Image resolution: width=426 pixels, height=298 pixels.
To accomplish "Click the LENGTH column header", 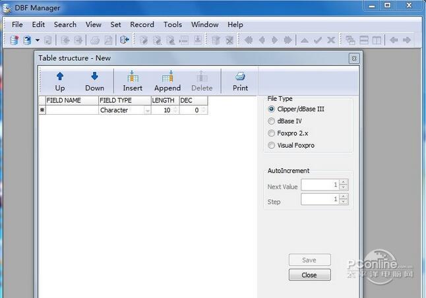I will [165, 100].
